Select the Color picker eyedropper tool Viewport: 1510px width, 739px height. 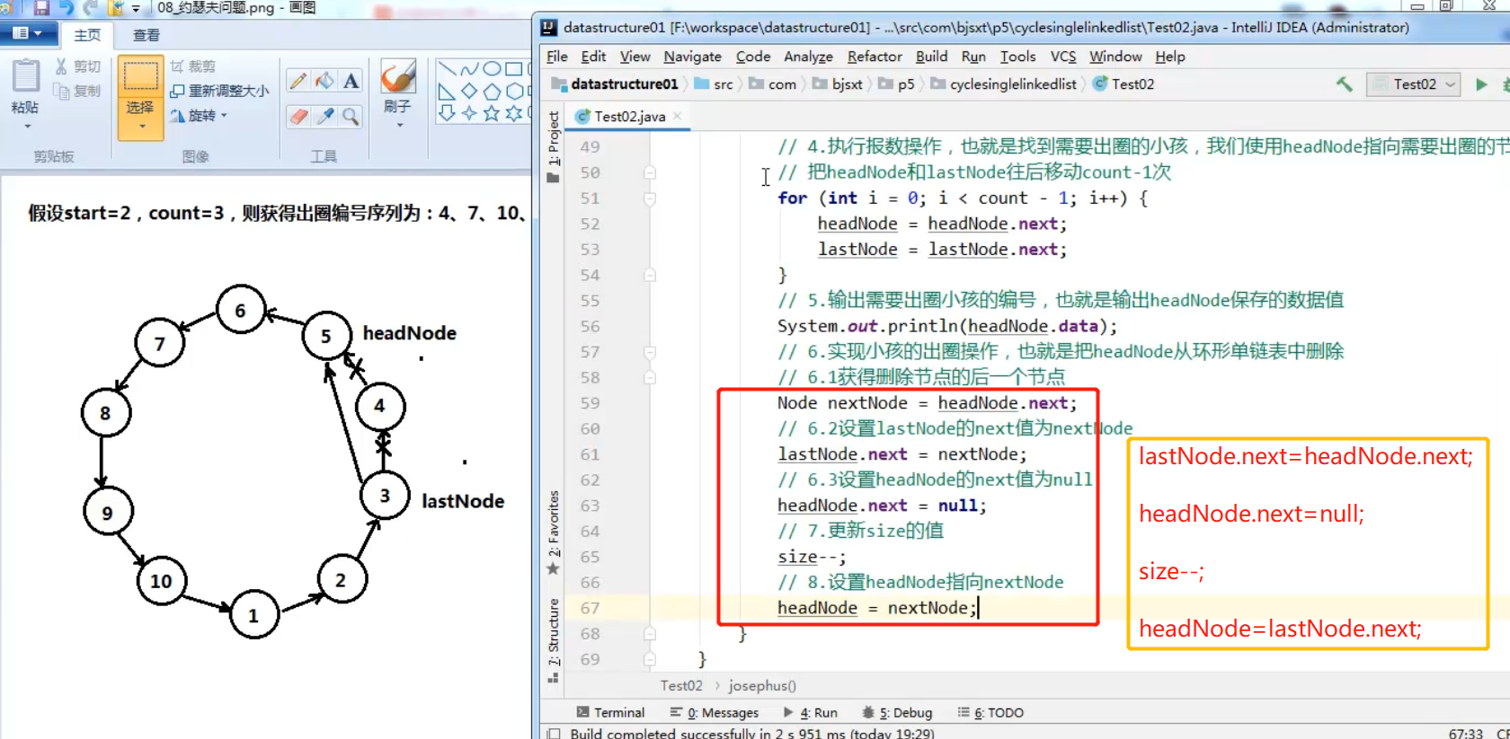(324, 117)
